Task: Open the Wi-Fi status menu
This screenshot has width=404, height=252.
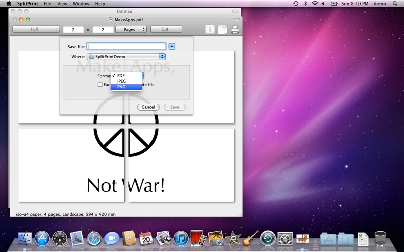Action: (315, 4)
